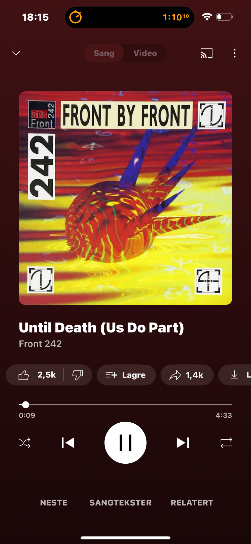Screen dimensions: 251x544
Task: Tap the Cast to device icon
Action: [206, 53]
